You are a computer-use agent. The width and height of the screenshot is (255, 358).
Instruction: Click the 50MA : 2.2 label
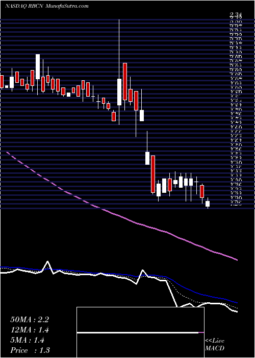coord(30,320)
